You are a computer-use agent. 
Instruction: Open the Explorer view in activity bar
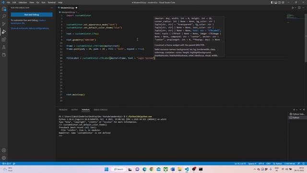point(4,9)
